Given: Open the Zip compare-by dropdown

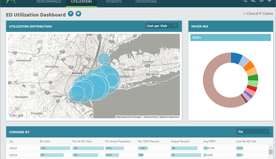Looking at the screenshot, I should point(253,132).
